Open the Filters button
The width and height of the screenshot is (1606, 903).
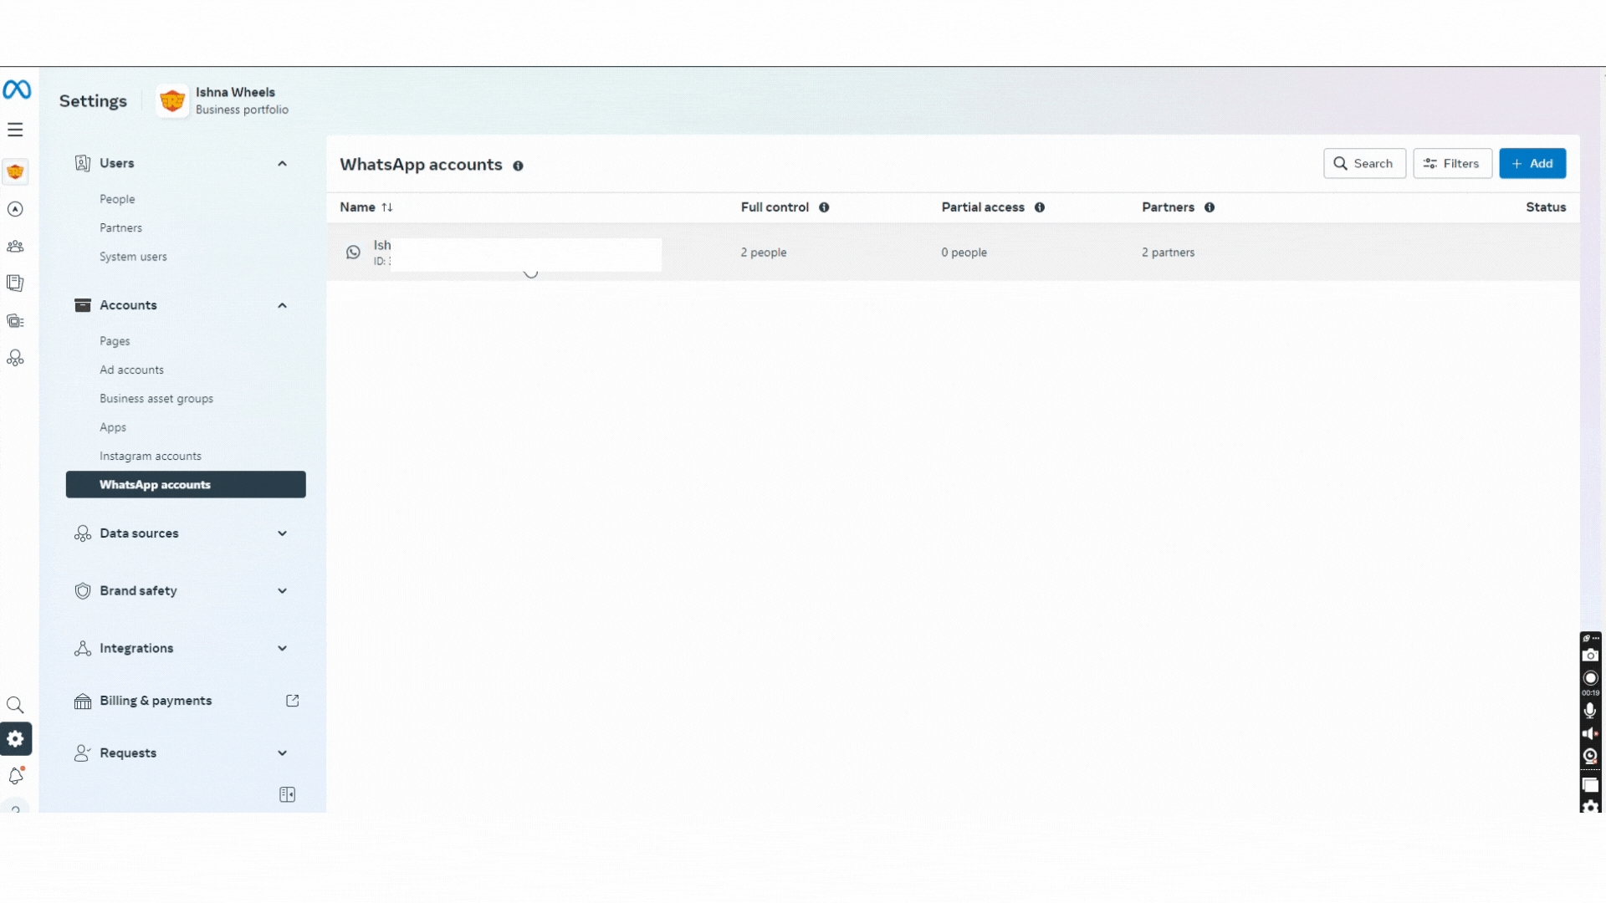1452,164
